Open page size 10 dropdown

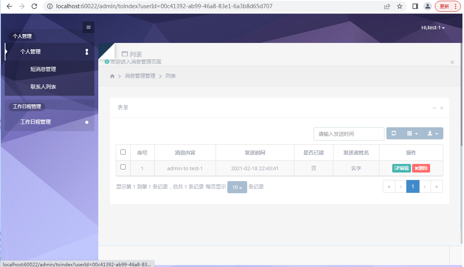pos(237,187)
